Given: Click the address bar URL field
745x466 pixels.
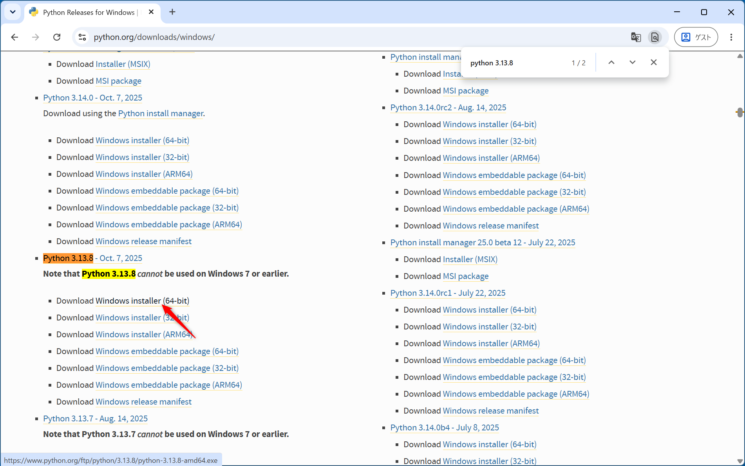Looking at the screenshot, I should (353, 37).
